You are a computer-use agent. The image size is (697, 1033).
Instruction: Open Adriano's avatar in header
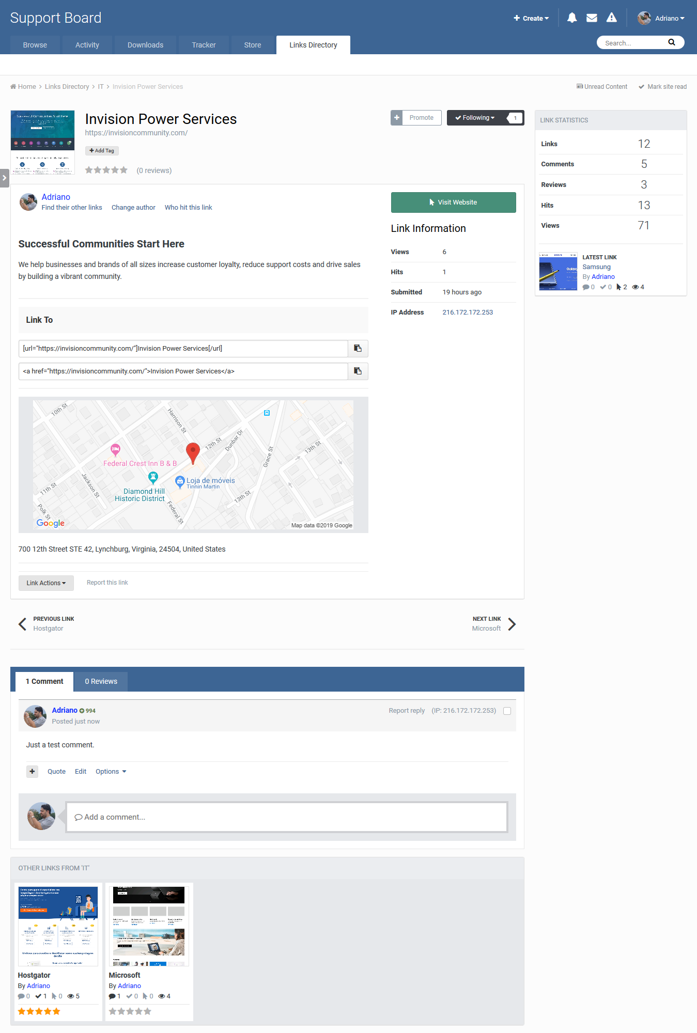(x=644, y=18)
